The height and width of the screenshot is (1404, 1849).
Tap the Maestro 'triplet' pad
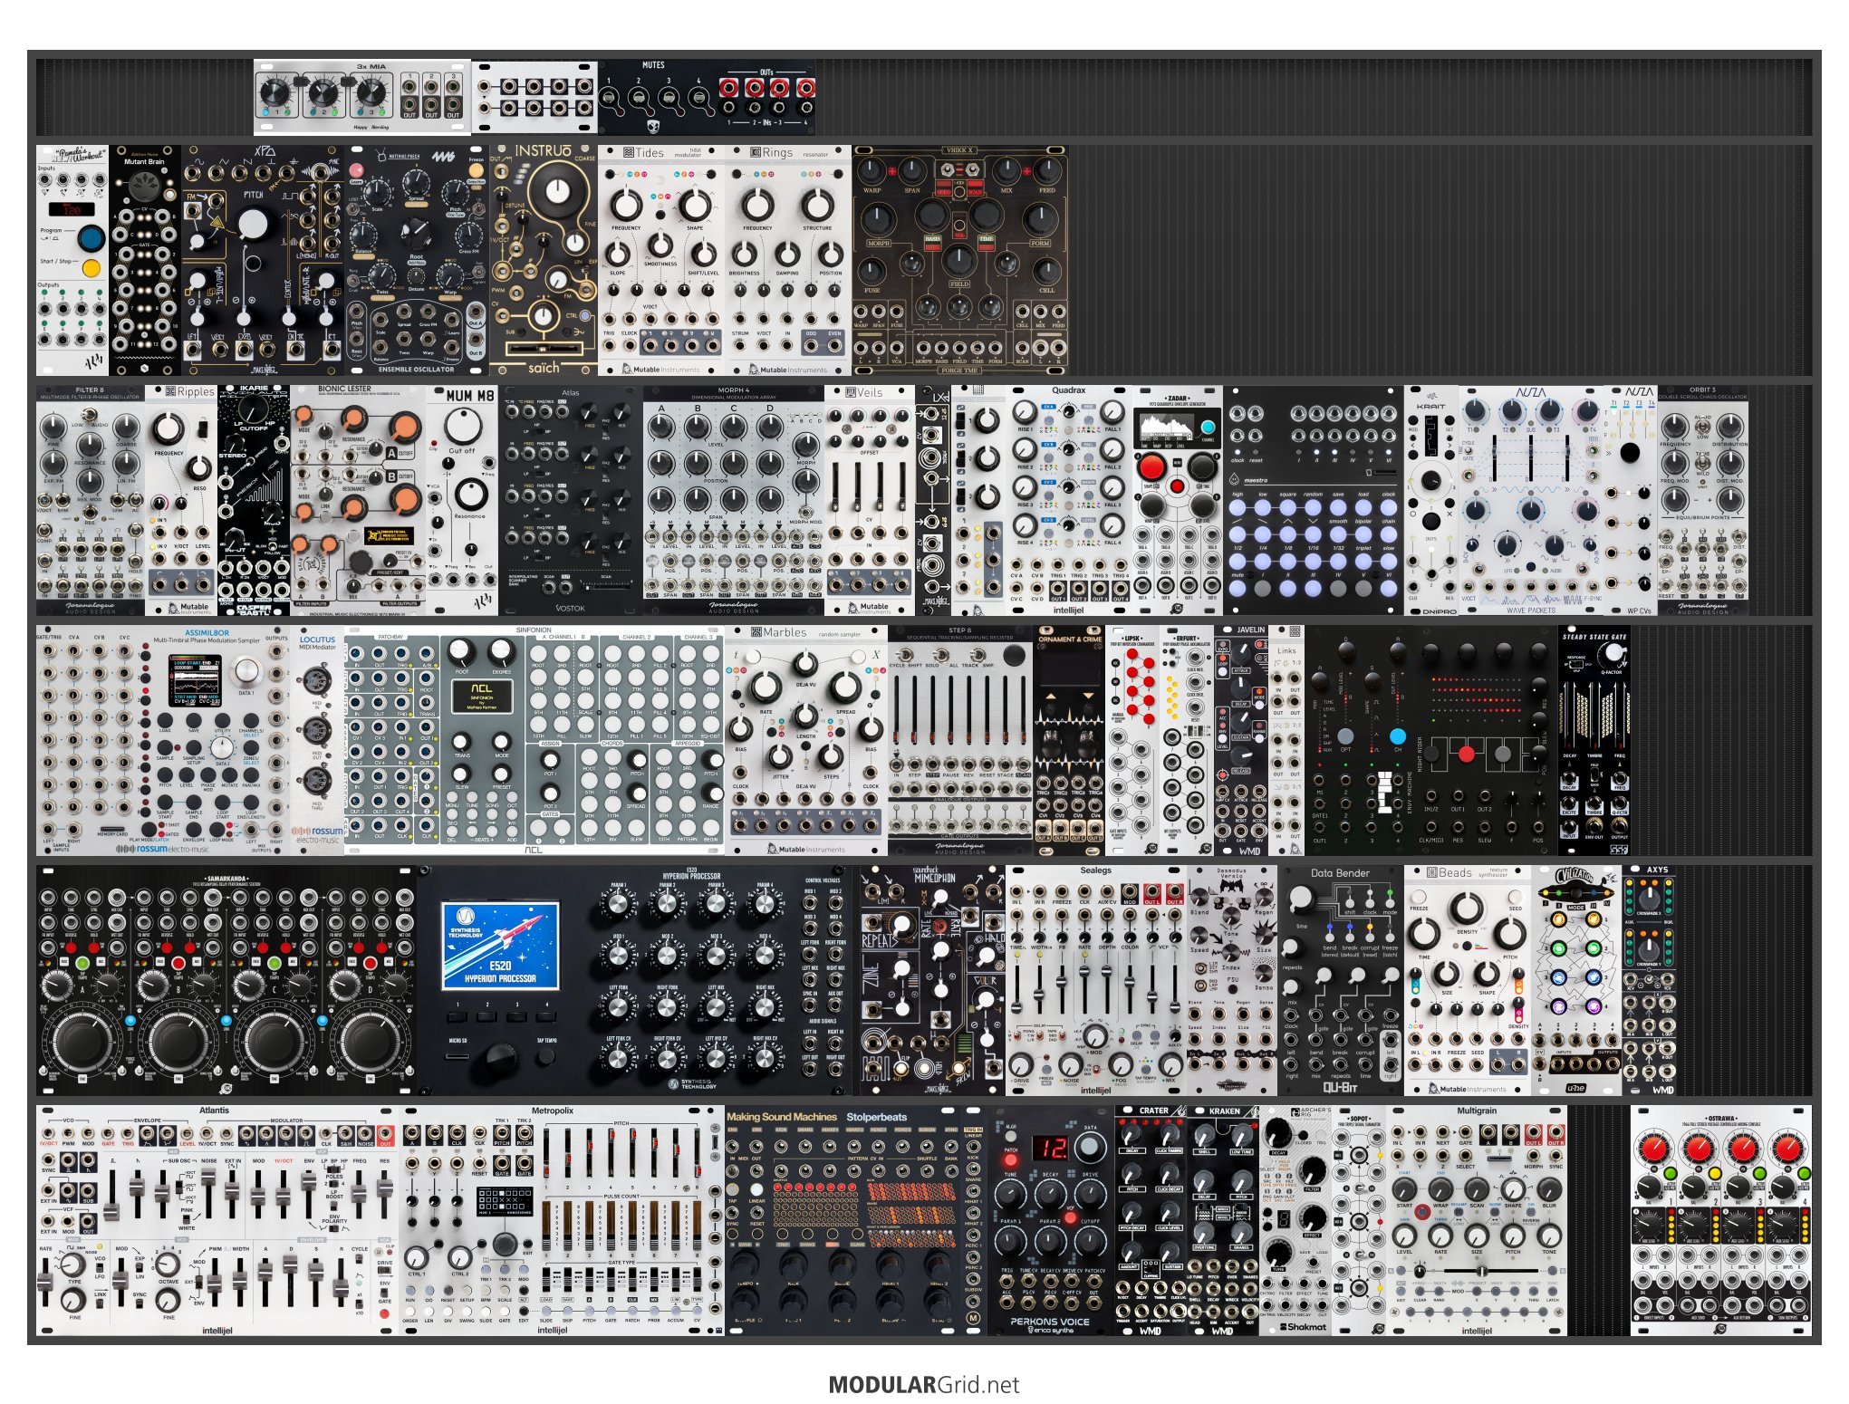(1363, 563)
